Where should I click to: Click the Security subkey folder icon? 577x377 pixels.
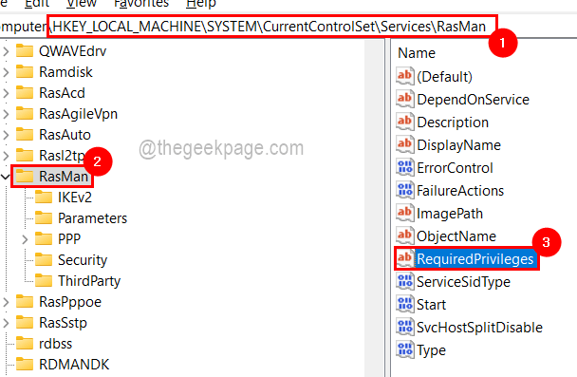(x=44, y=259)
